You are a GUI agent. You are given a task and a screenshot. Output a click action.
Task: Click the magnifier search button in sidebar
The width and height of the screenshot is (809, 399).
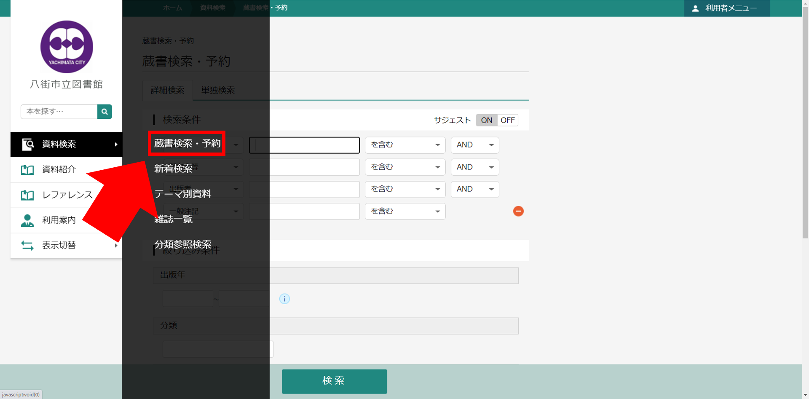[x=104, y=112]
